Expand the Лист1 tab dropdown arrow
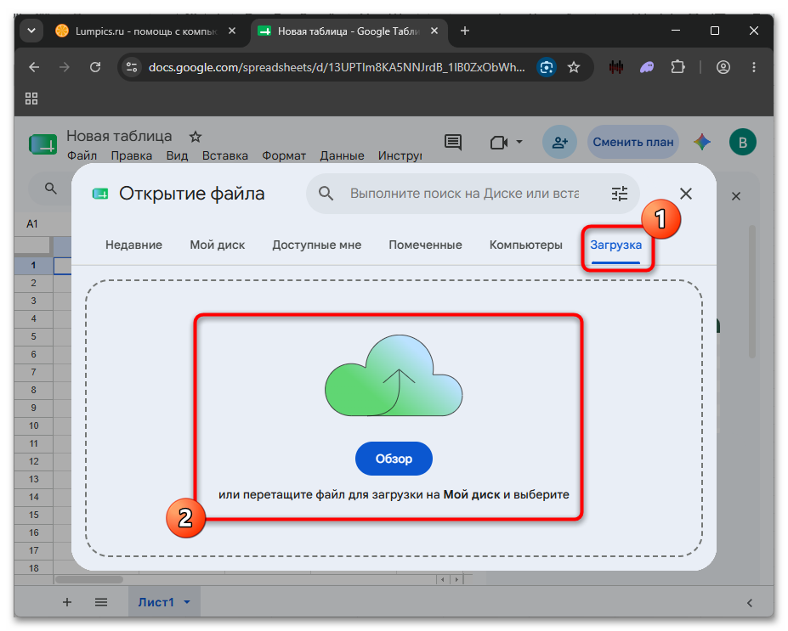The width and height of the screenshot is (788, 631). pyautogui.click(x=187, y=602)
